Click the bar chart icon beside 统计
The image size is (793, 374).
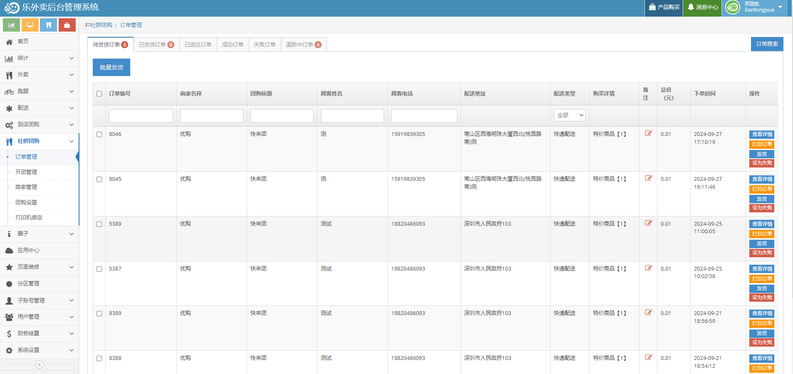point(9,58)
